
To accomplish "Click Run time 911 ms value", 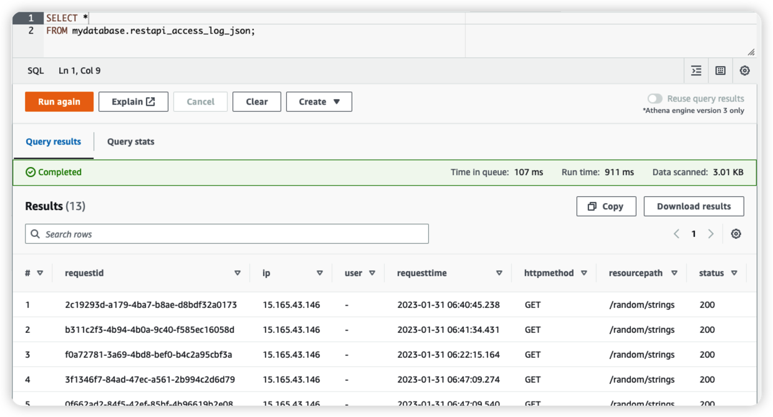I will (619, 172).
